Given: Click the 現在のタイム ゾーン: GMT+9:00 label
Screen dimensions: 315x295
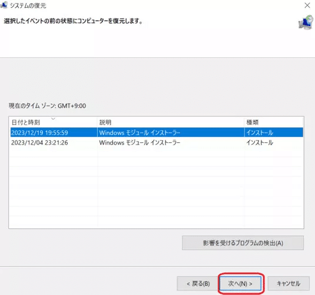Looking at the screenshot, I should click(48, 106).
